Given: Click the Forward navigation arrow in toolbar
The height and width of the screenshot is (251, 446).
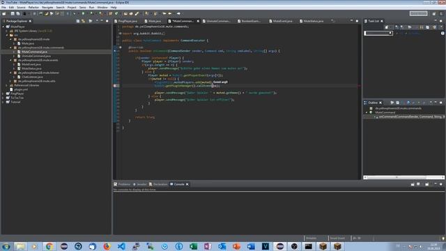Looking at the screenshot, I should (x=178, y=13).
